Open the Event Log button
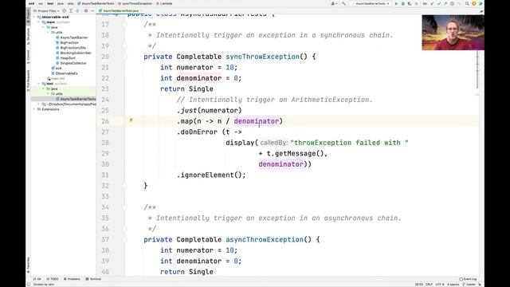The height and width of the screenshot is (287, 510). click(x=468, y=279)
